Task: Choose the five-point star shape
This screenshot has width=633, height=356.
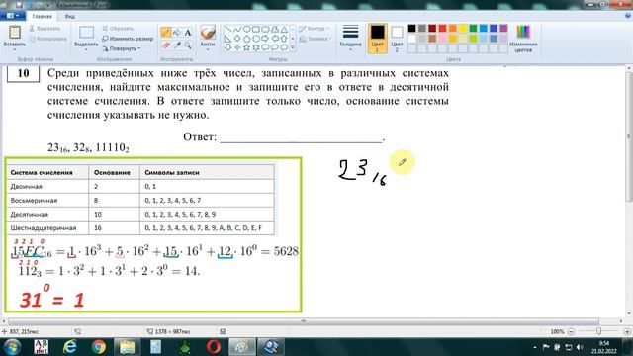Action: 246,47
